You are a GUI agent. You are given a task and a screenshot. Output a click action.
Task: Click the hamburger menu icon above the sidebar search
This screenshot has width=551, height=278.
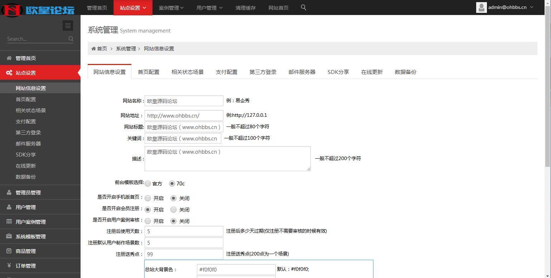coord(68,25)
